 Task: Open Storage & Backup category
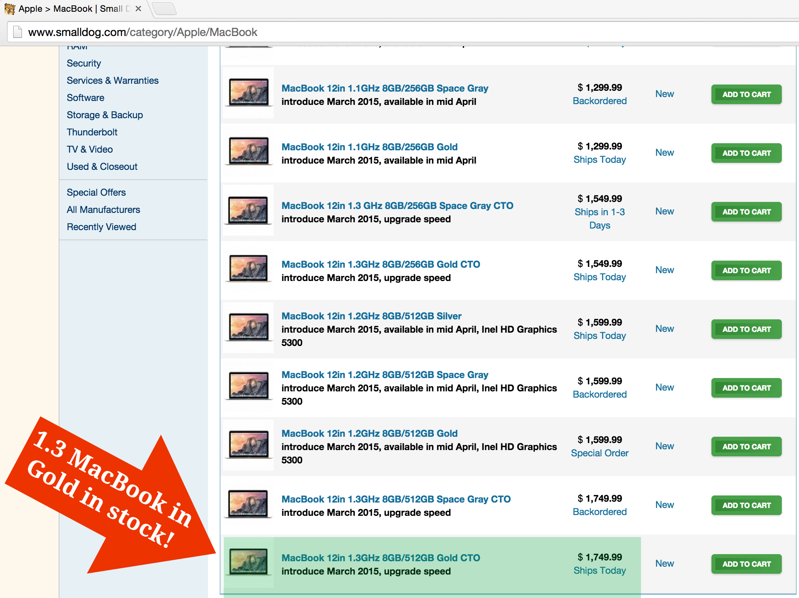105,115
